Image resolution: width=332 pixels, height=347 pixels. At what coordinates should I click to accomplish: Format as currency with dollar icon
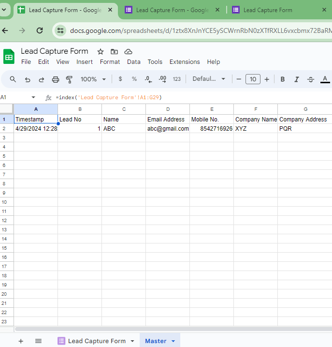(120, 79)
